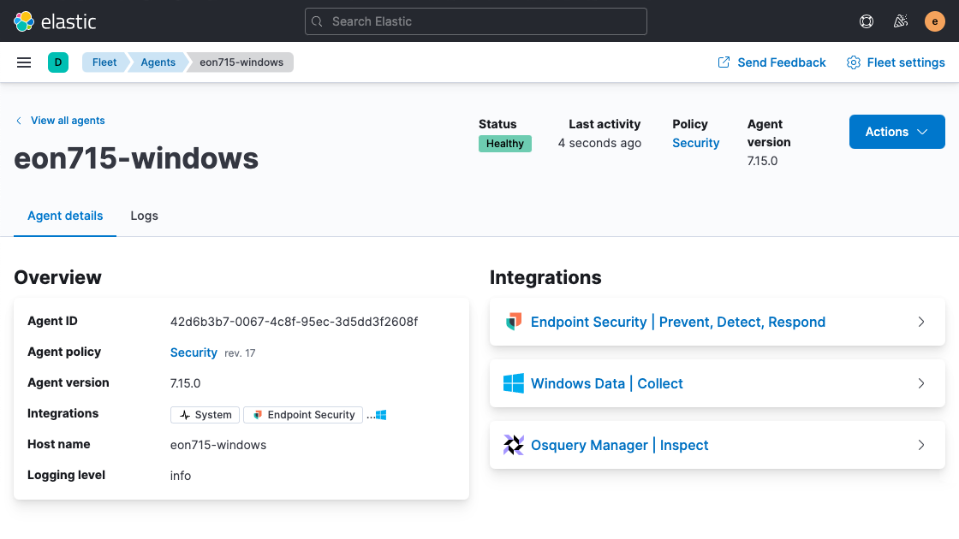Open the D space selector avatar

tap(58, 62)
